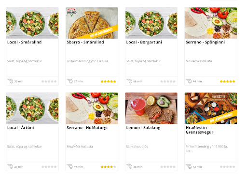Click delivery scooter icon on Local - Smáralind card
Image resolution: width=247 pixels, height=176 pixels.
pyautogui.click(x=10, y=81)
